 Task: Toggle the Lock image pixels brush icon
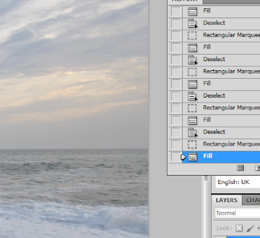(x=250, y=228)
